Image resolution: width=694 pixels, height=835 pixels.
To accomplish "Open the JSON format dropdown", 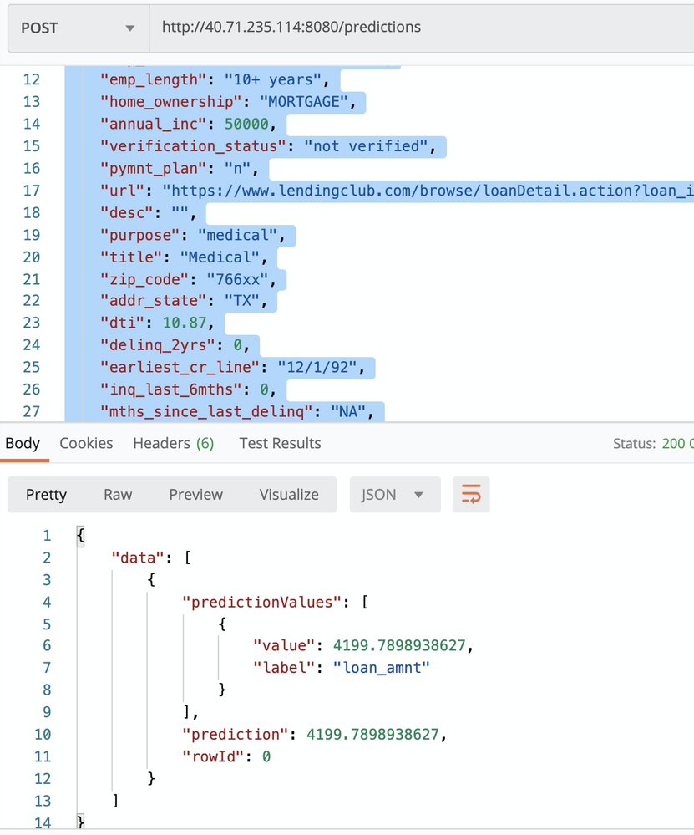I will pos(393,495).
